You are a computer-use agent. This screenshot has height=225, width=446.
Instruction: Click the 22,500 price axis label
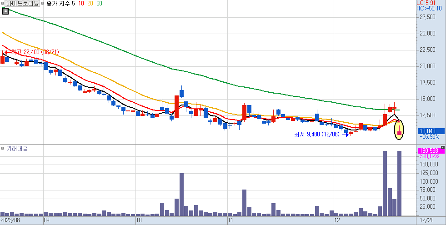[x=427, y=50]
